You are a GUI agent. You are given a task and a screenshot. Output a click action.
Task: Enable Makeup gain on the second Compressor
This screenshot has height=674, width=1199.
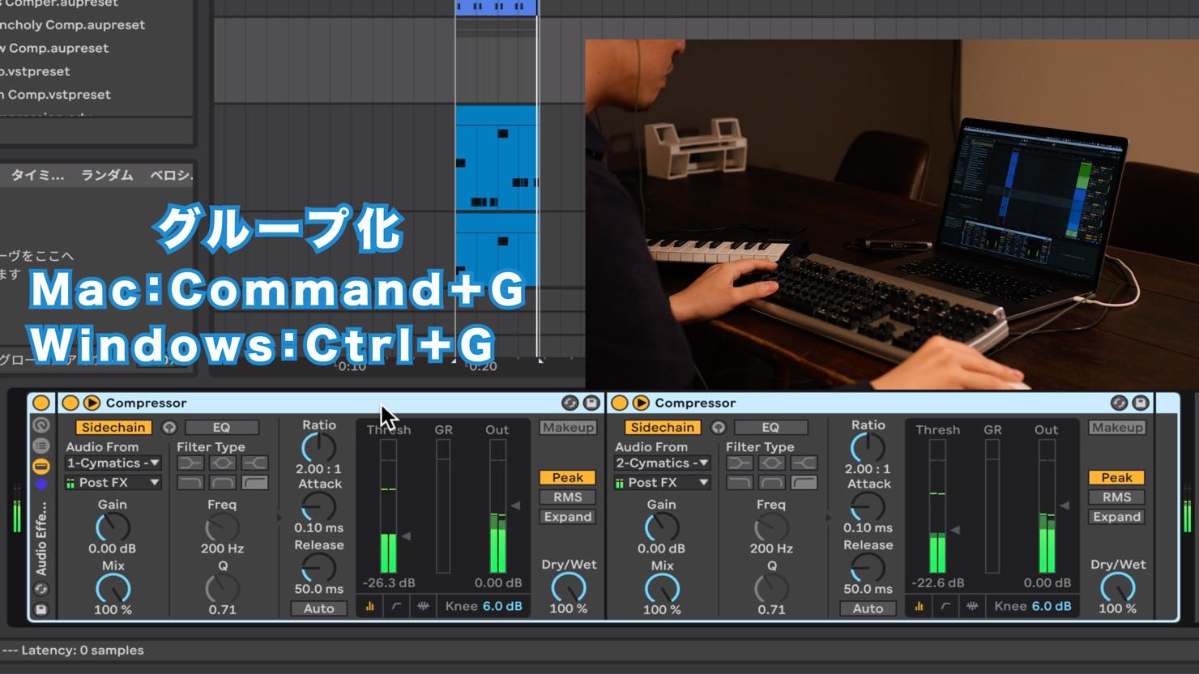[1117, 427]
